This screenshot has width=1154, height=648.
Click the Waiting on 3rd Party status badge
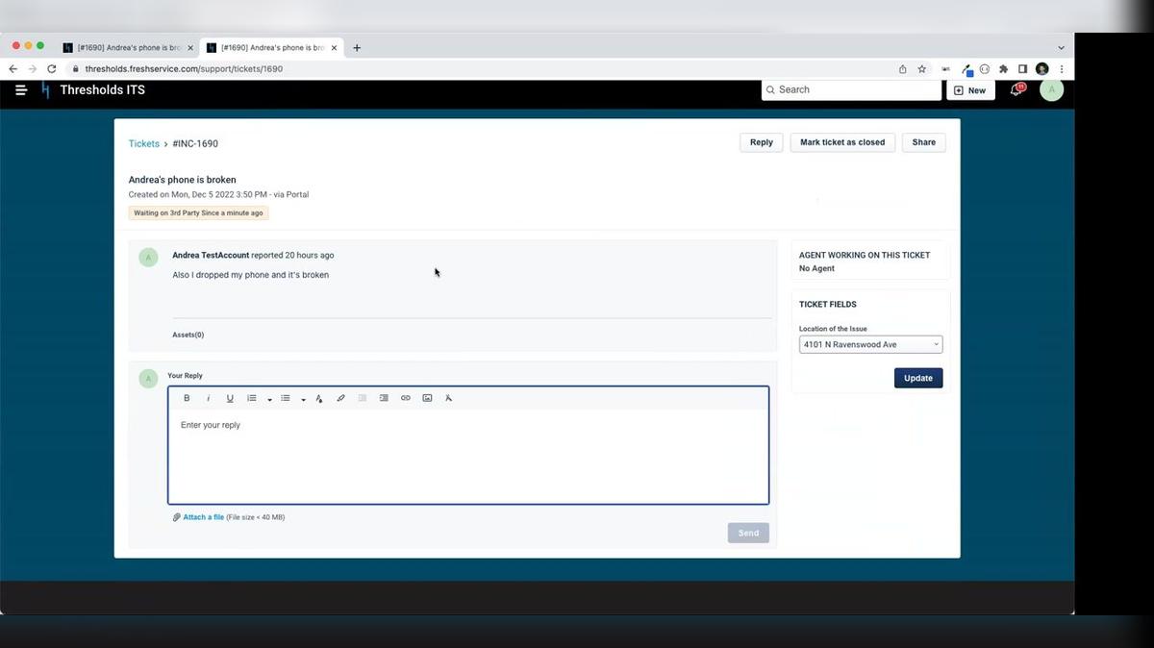(198, 212)
